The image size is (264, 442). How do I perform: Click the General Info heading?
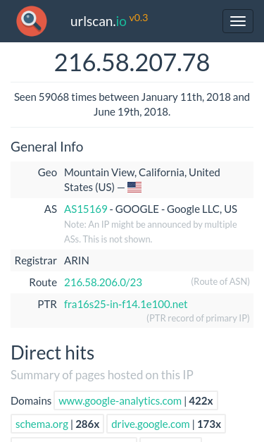pos(47,147)
